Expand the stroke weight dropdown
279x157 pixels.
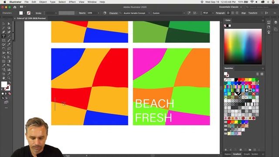56,13
